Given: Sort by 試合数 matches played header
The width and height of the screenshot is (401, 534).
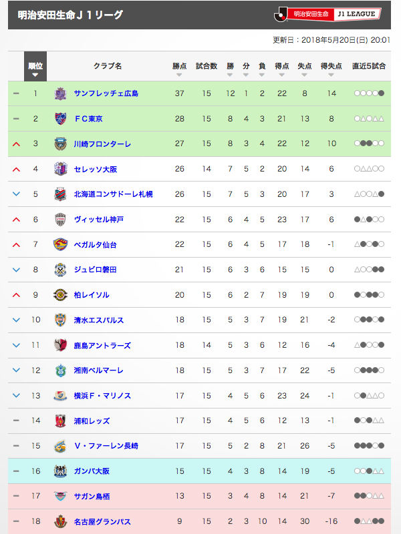Looking at the screenshot, I should click(207, 66).
